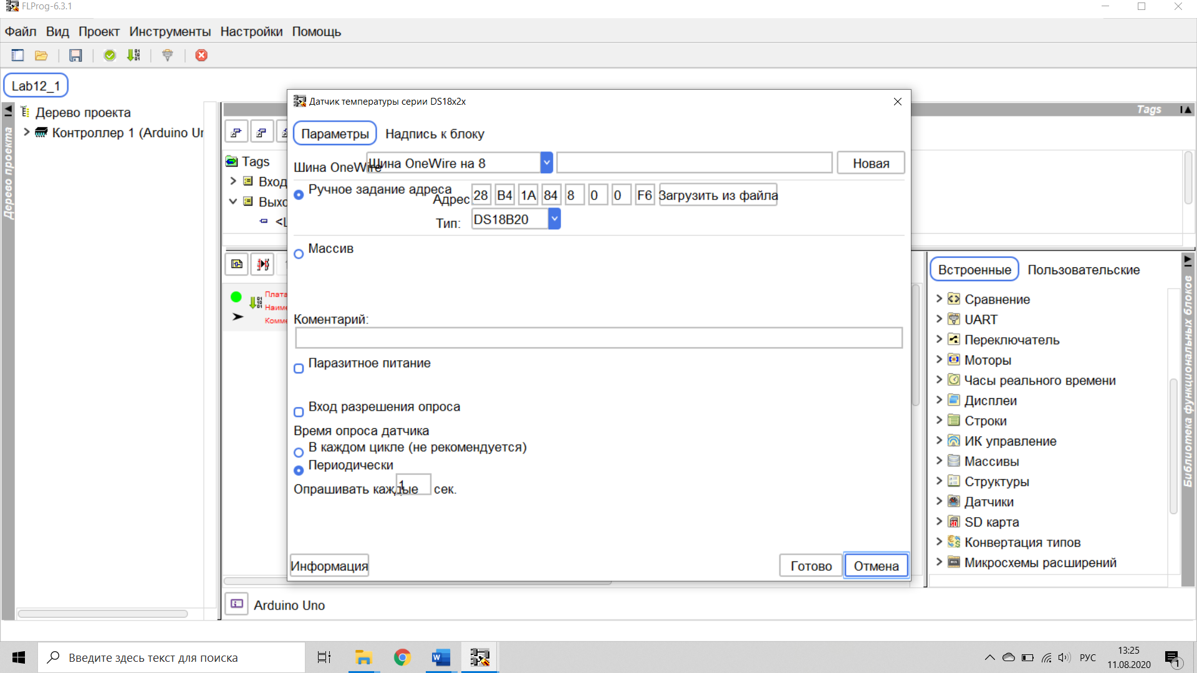Click the Коментарий text field
The width and height of the screenshot is (1197, 673).
[598, 338]
